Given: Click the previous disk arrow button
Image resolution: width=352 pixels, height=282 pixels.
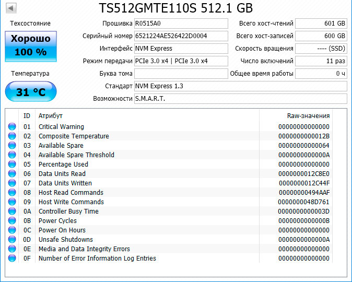Looking at the screenshot, I should coord(11,8).
